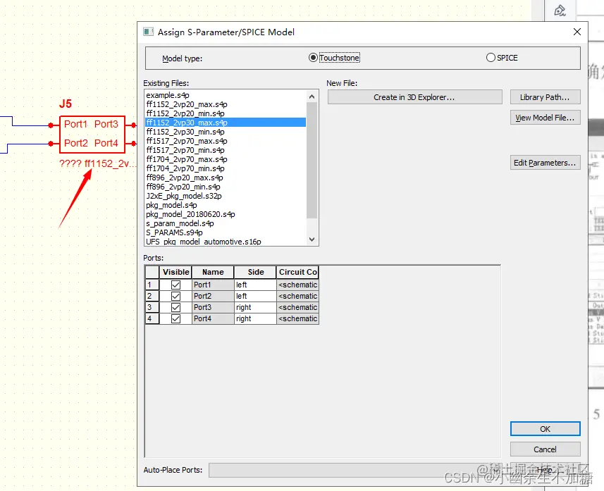604x491 pixels.
Task: Click the up arrow of the Existing Files list scrollbar
Action: [312, 97]
